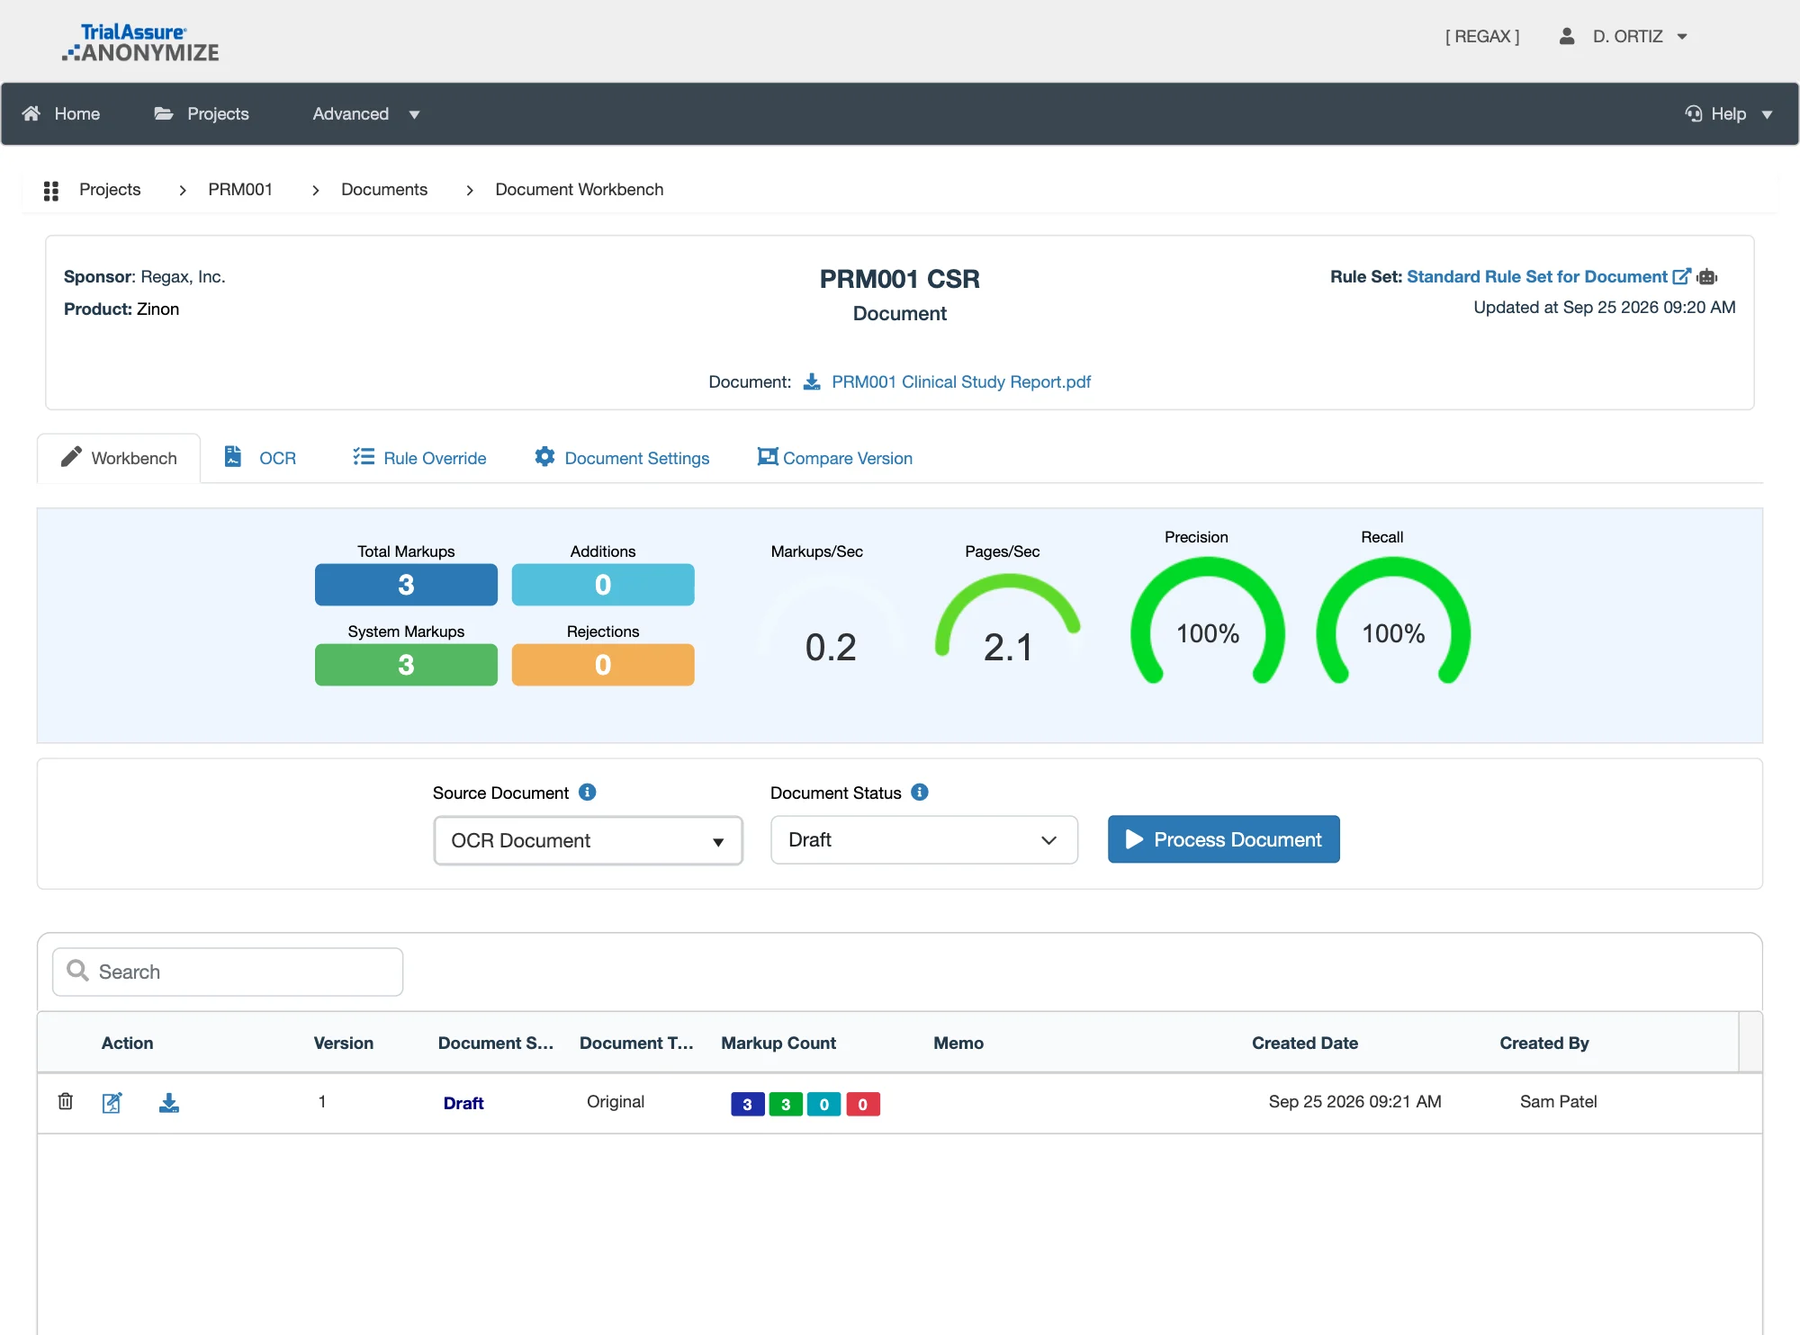
Task: Click the Home house icon in navbar
Action: pyautogui.click(x=31, y=113)
